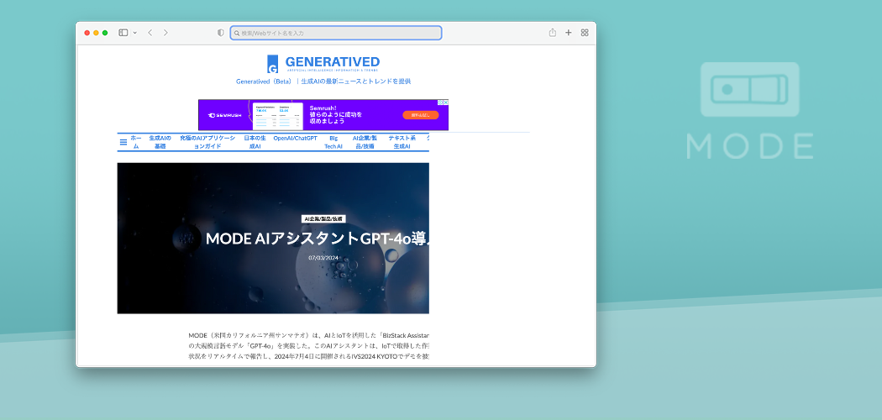The image size is (882, 420).
Task: Click the GENERATIVED site logo
Action: [x=323, y=63]
